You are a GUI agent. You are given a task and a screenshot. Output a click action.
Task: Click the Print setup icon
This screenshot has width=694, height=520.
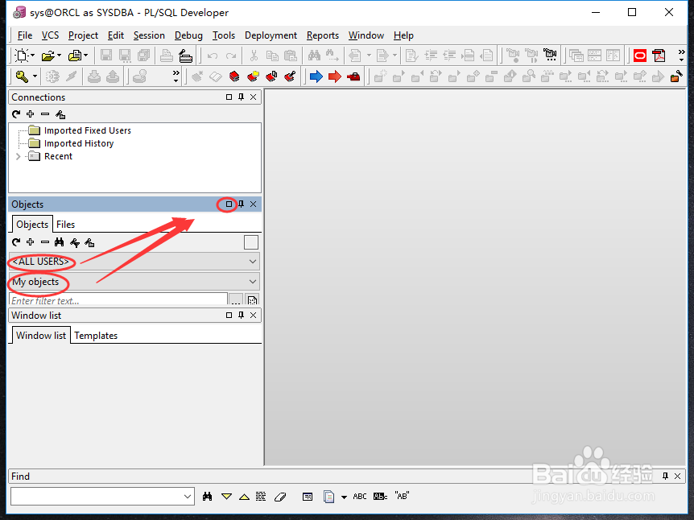point(185,56)
